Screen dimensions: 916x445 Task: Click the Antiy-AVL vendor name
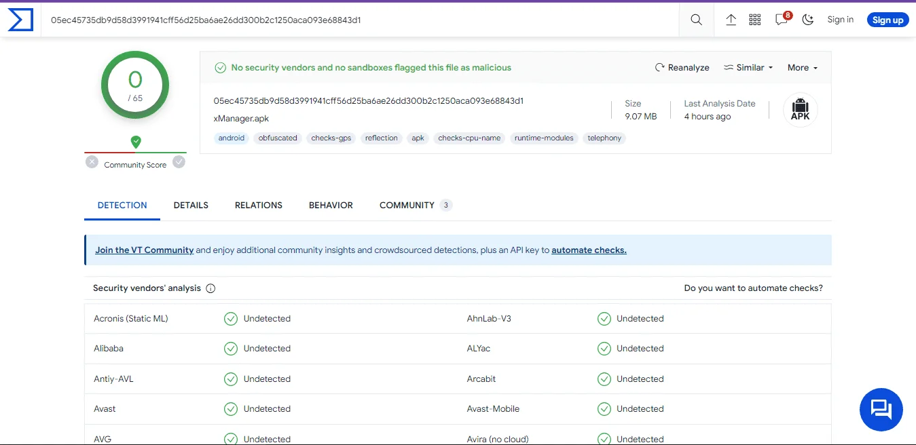click(113, 379)
